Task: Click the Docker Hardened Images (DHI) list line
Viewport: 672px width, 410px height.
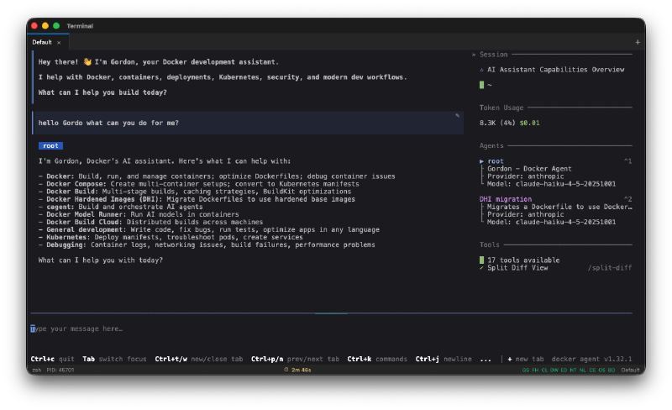Action: (197, 199)
